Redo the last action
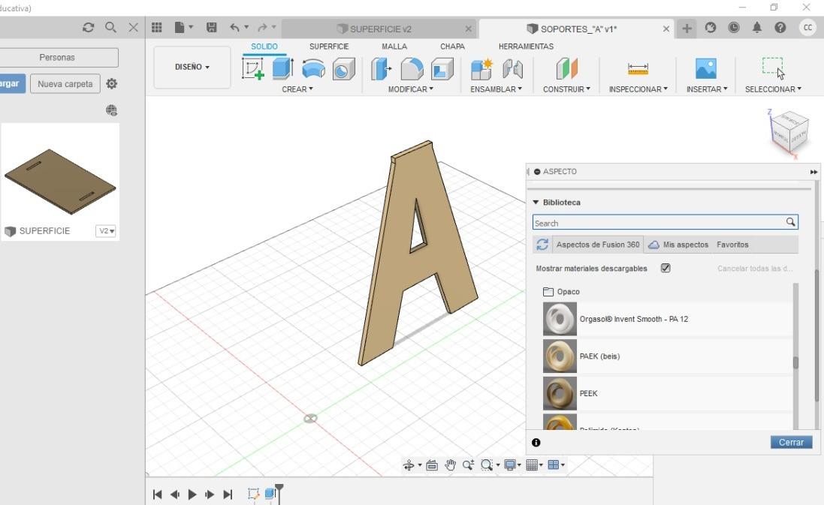This screenshot has height=505, width=824. [x=262, y=27]
